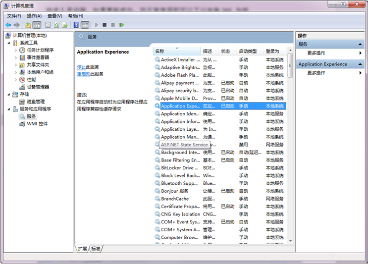Image resolution: width=368 pixels, height=264 pixels.
Task: Click the 重启动 service link
Action: pyautogui.click(x=83, y=74)
